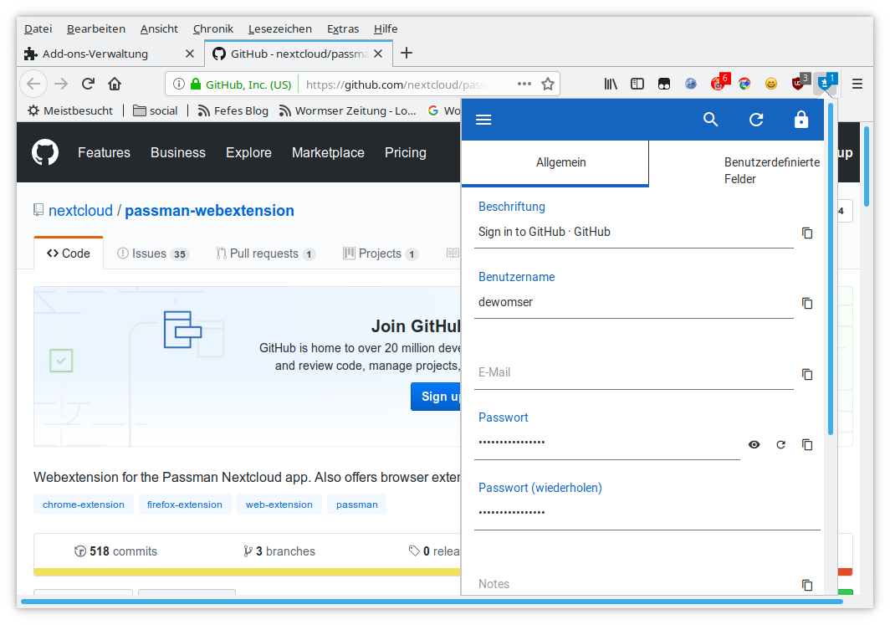Screen dimensions: 890x625
Task: Show site information icon
Action: [179, 84]
